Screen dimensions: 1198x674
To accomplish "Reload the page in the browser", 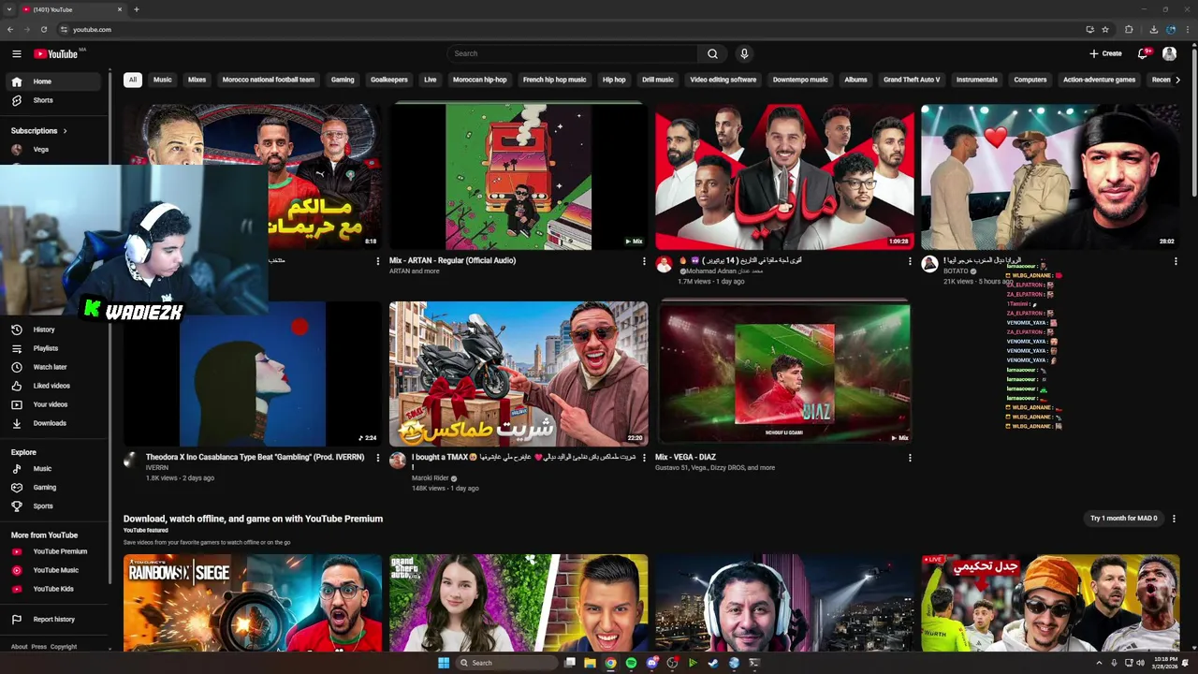I will pos(44,29).
